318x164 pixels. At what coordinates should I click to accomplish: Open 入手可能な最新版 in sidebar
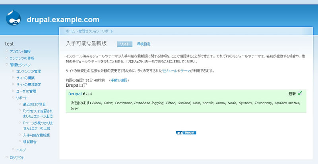click(36, 135)
